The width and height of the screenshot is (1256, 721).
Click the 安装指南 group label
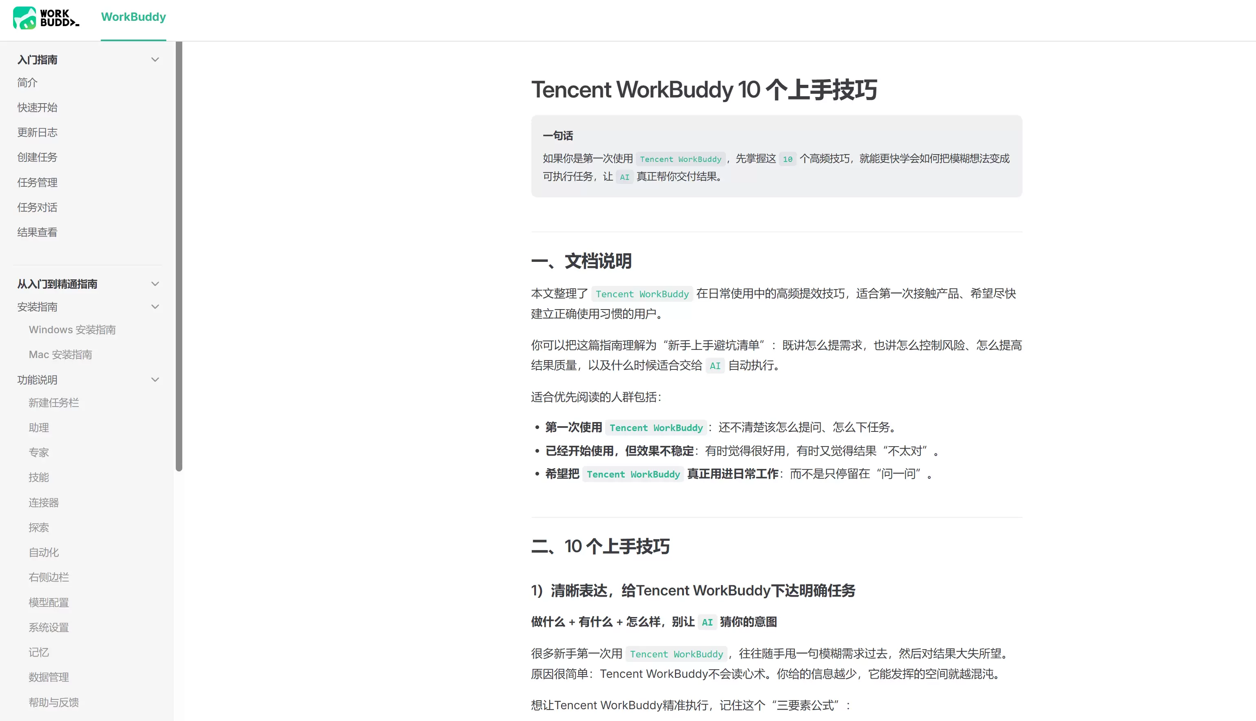point(37,307)
